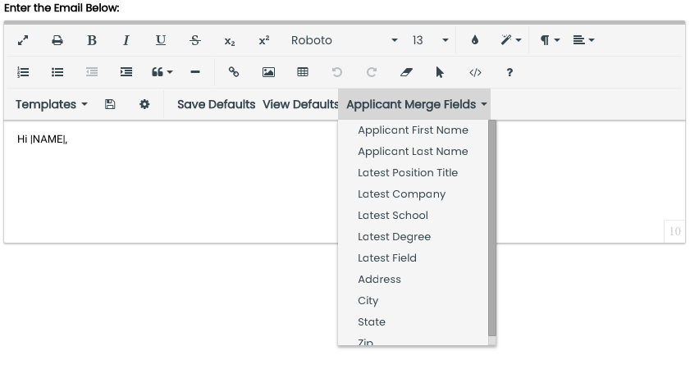Viewport: 690px width, 369px height.
Task: Click the View Defaults button
Action: 300,104
